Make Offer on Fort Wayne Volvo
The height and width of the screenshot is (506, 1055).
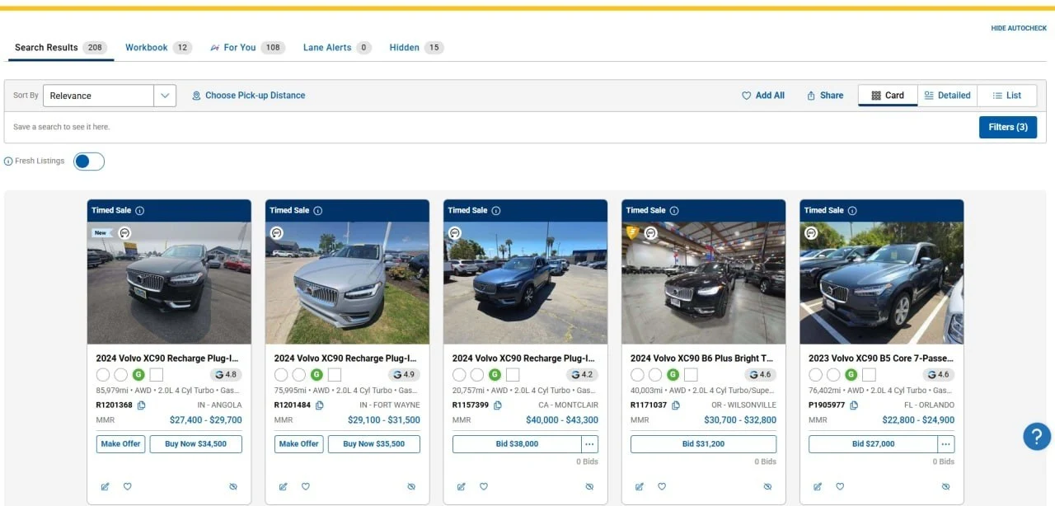pyautogui.click(x=298, y=443)
